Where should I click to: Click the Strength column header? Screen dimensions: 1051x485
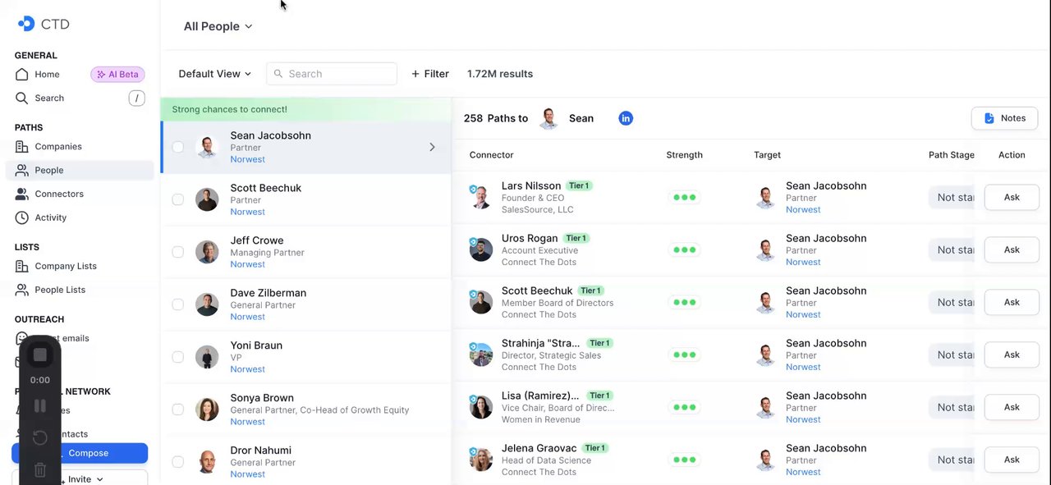tap(684, 154)
